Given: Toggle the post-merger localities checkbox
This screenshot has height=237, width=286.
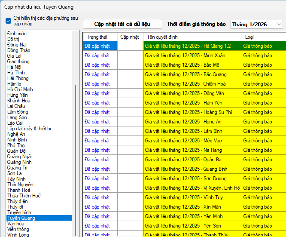Looking at the screenshot, I should point(9,21).
